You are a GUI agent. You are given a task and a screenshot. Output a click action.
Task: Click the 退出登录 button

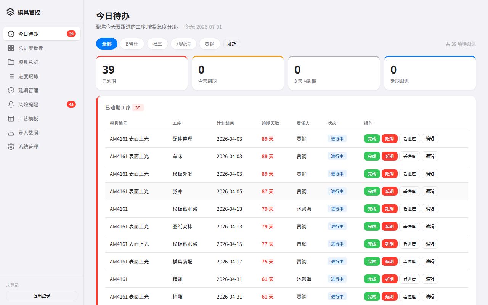tap(42, 296)
